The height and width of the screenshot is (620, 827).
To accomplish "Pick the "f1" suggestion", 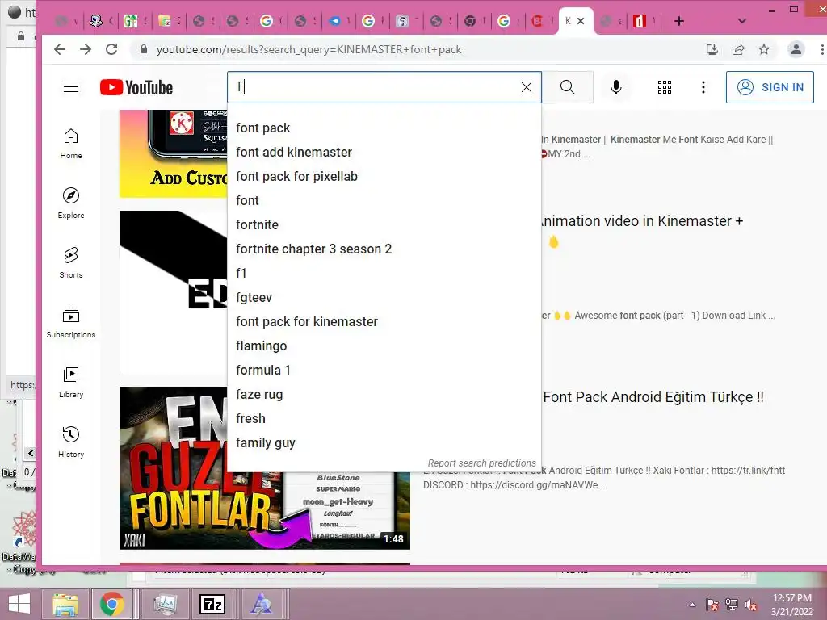I will [384, 274].
